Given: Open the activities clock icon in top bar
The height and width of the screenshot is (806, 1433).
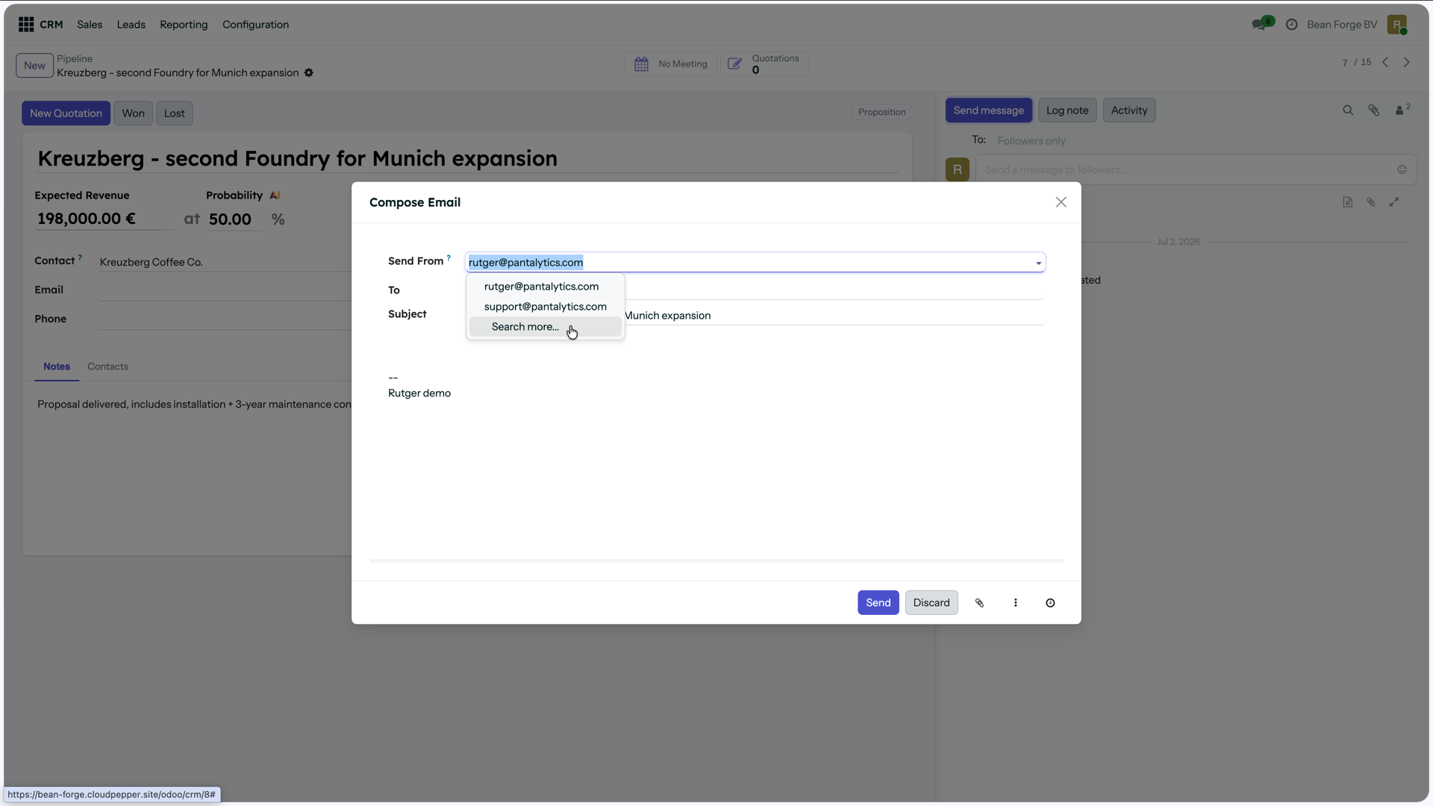Looking at the screenshot, I should (x=1292, y=25).
